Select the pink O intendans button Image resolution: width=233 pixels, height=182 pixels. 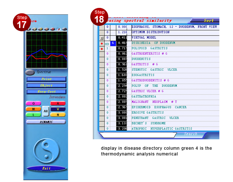coord(33,103)
